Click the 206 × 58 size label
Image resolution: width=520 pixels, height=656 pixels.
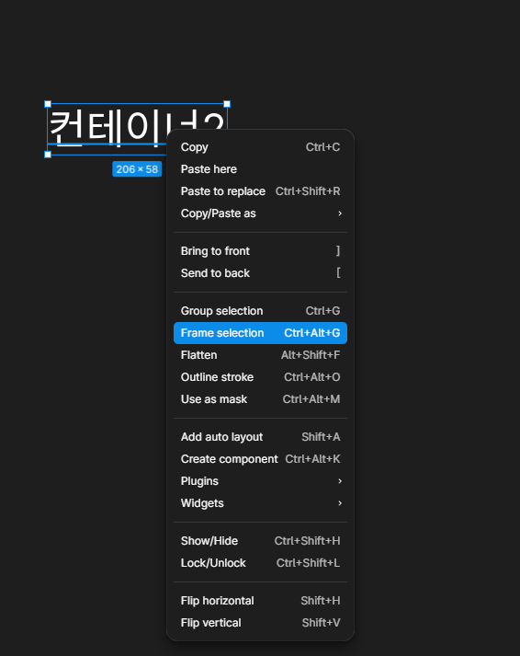click(137, 169)
